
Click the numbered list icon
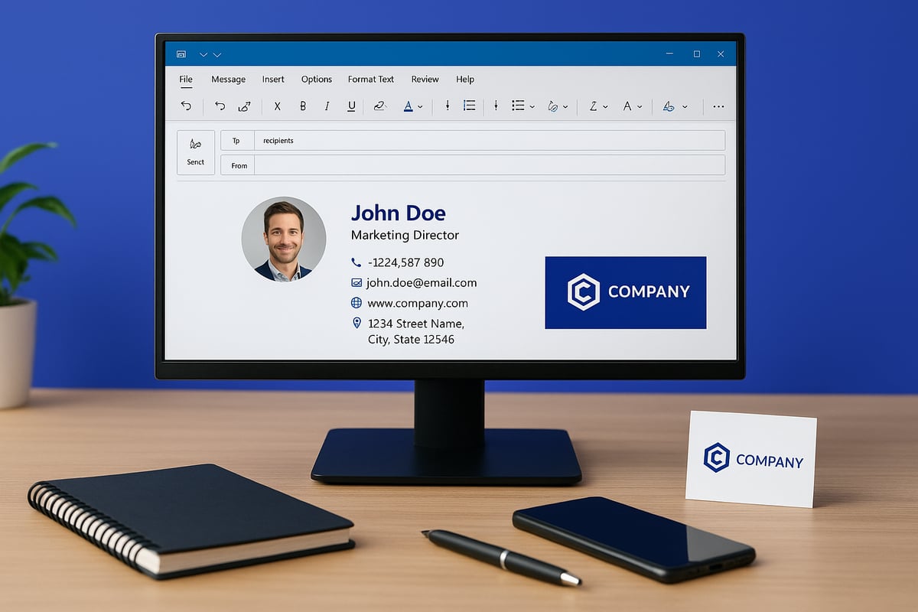click(470, 106)
